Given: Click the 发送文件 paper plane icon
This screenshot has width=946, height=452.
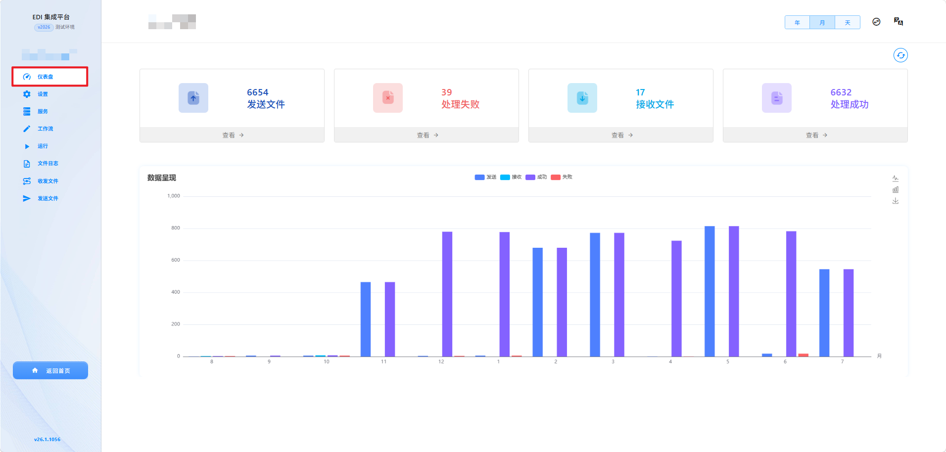Looking at the screenshot, I should point(27,198).
